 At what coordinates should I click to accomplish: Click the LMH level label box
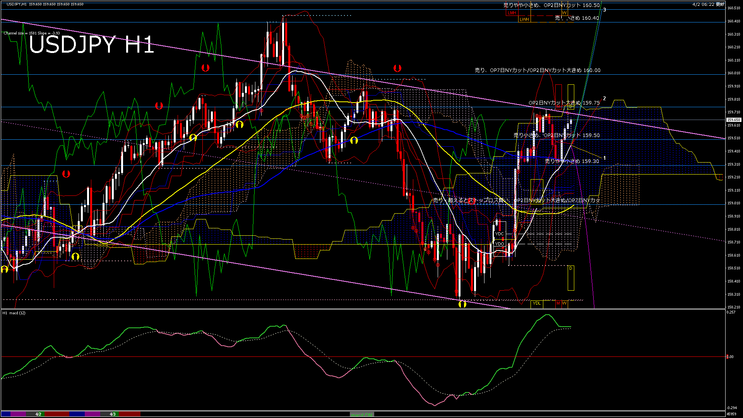pos(512,13)
